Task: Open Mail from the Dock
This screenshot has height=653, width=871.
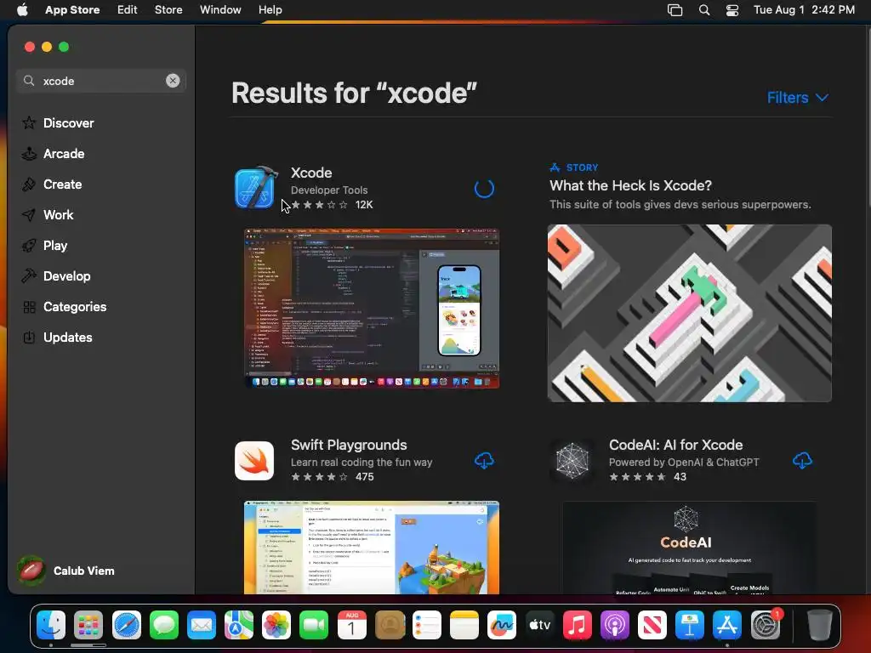Action: (201, 625)
